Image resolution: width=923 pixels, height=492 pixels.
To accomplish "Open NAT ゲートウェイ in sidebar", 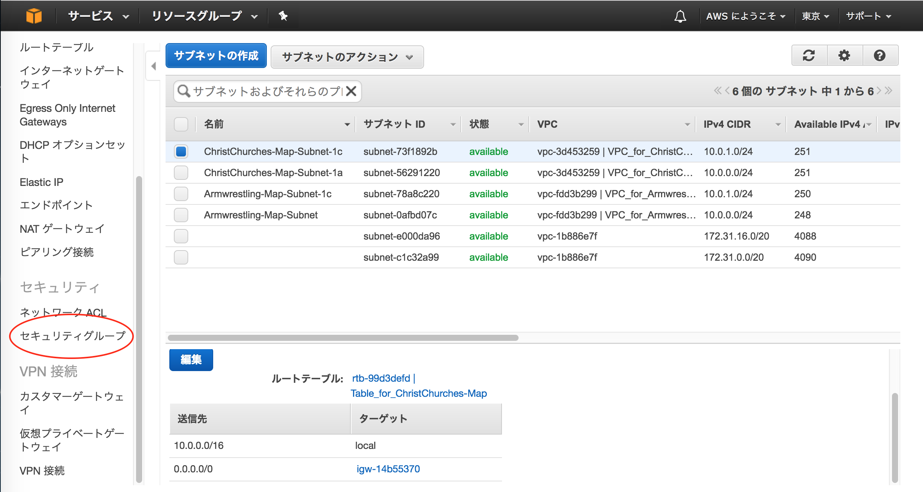I will 62,229.
